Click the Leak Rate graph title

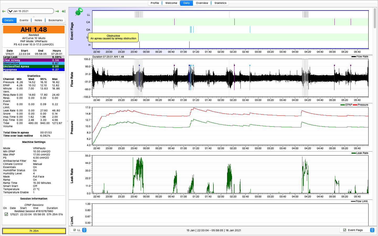coord(72,176)
